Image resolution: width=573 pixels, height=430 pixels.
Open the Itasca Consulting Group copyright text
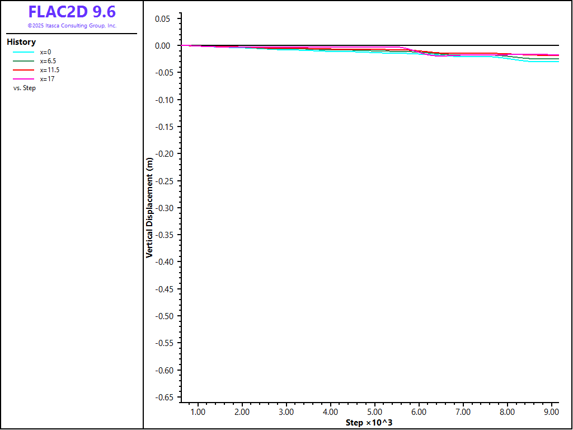coord(72,26)
